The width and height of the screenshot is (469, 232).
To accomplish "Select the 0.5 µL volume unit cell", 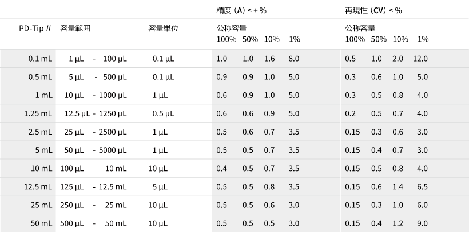I will click(x=164, y=113).
